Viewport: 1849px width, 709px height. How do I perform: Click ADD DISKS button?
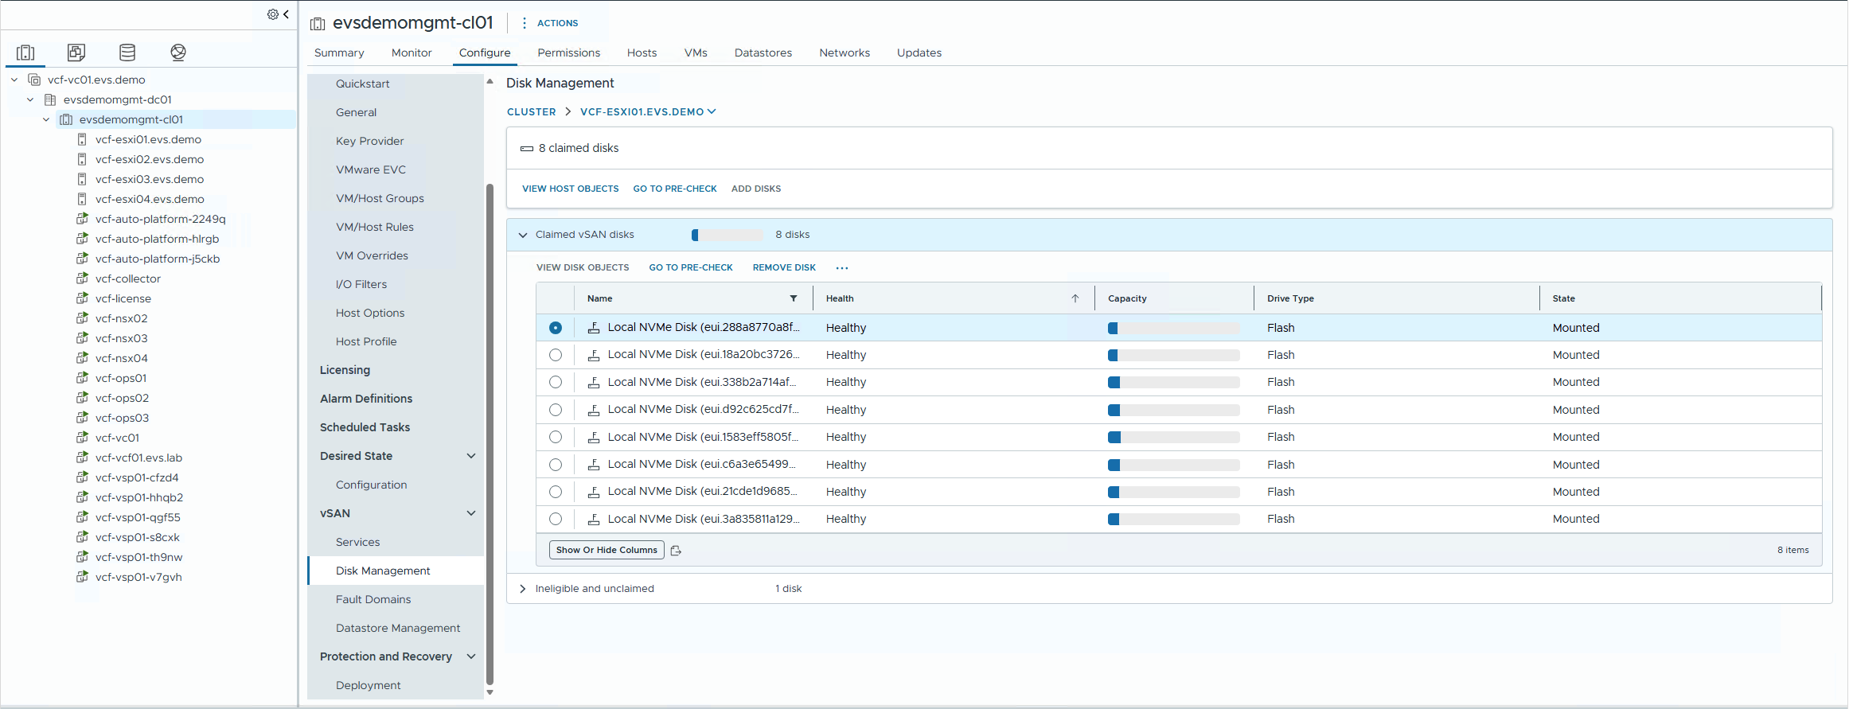point(756,189)
